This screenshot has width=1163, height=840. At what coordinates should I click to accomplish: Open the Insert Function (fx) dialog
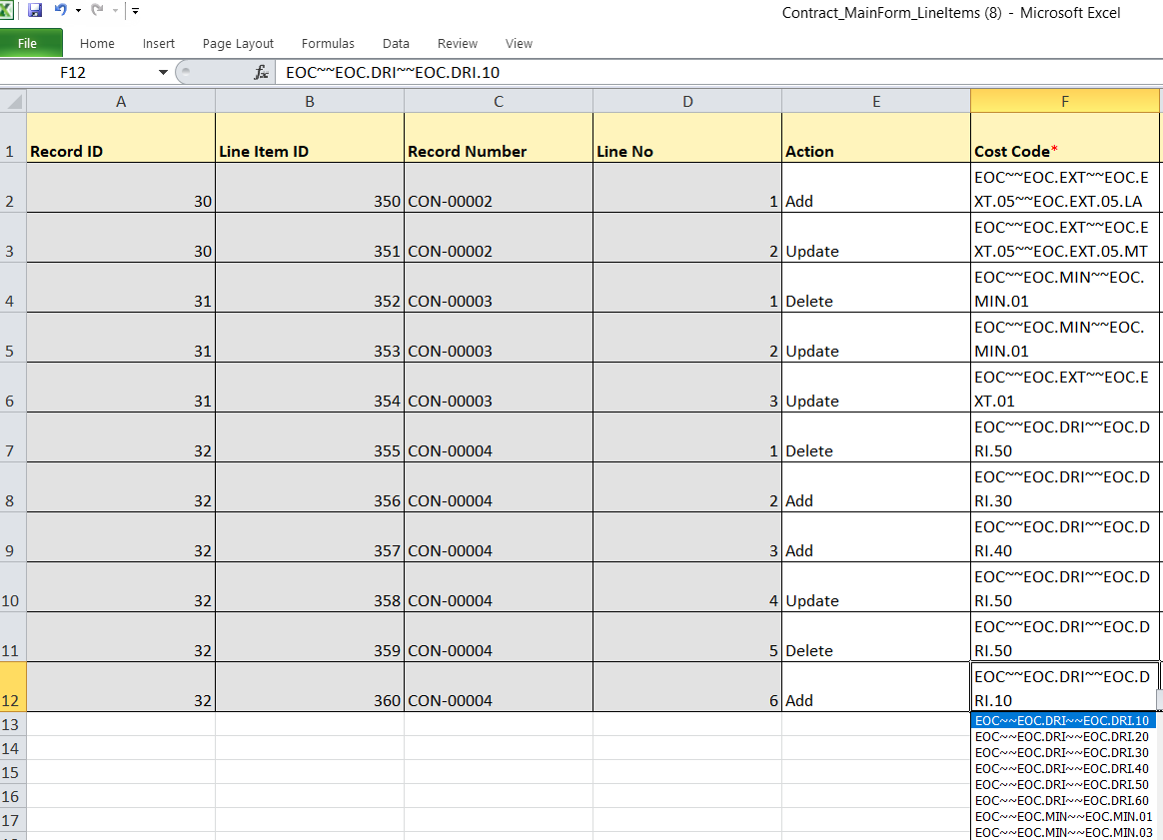click(259, 72)
